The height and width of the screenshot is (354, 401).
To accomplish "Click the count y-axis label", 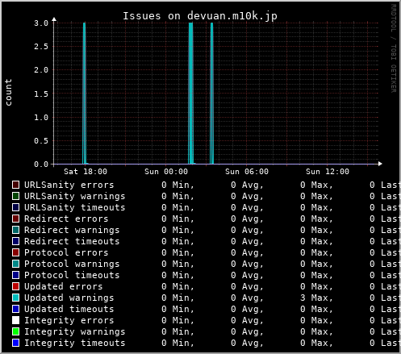I will [8, 92].
